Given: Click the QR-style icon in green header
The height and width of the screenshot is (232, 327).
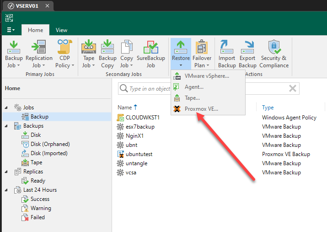Looking at the screenshot, I should point(9,18).
